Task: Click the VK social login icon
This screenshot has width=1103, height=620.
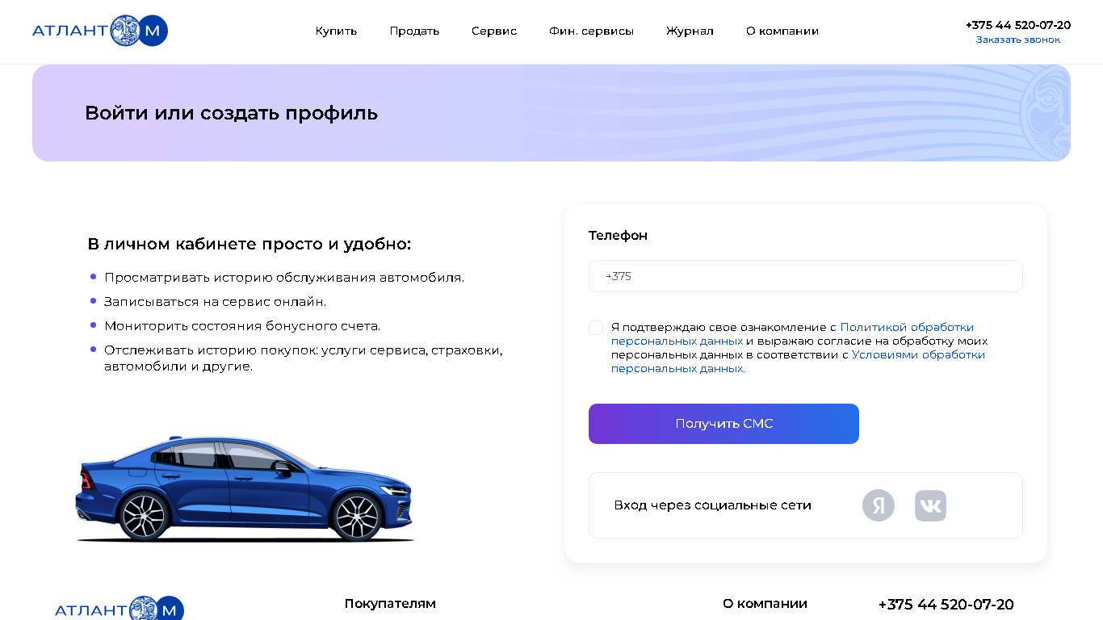Action: point(930,505)
